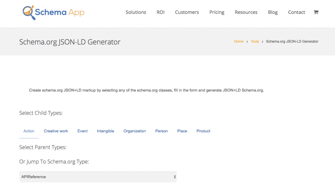Open the Organization child types
Image resolution: width=335 pixels, height=192 pixels.
(134, 131)
